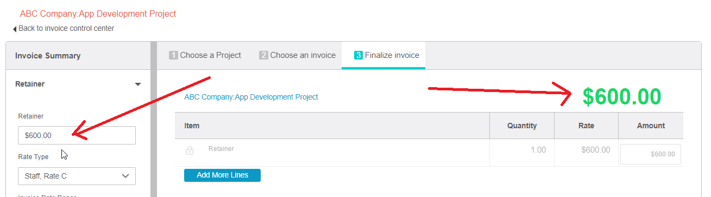Click the lock icon beside Retainer row
The image size is (711, 197).
click(190, 150)
